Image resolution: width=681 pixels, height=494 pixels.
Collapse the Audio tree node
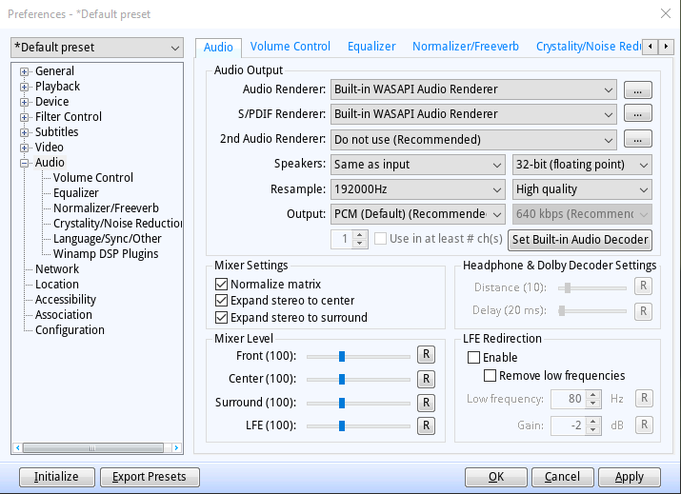click(x=25, y=163)
